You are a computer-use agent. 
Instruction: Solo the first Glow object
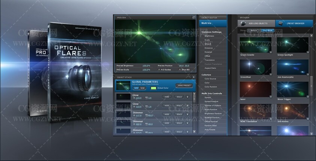180,97
